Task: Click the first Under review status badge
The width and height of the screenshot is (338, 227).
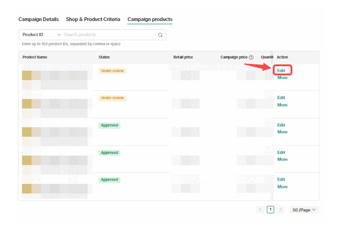Action: (112, 71)
